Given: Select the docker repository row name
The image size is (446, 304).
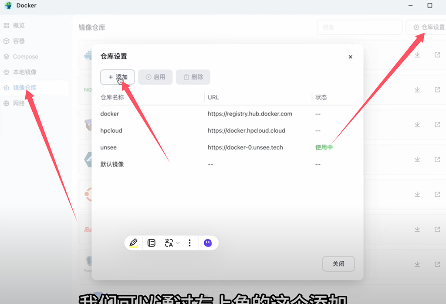Looking at the screenshot, I should [x=109, y=114].
